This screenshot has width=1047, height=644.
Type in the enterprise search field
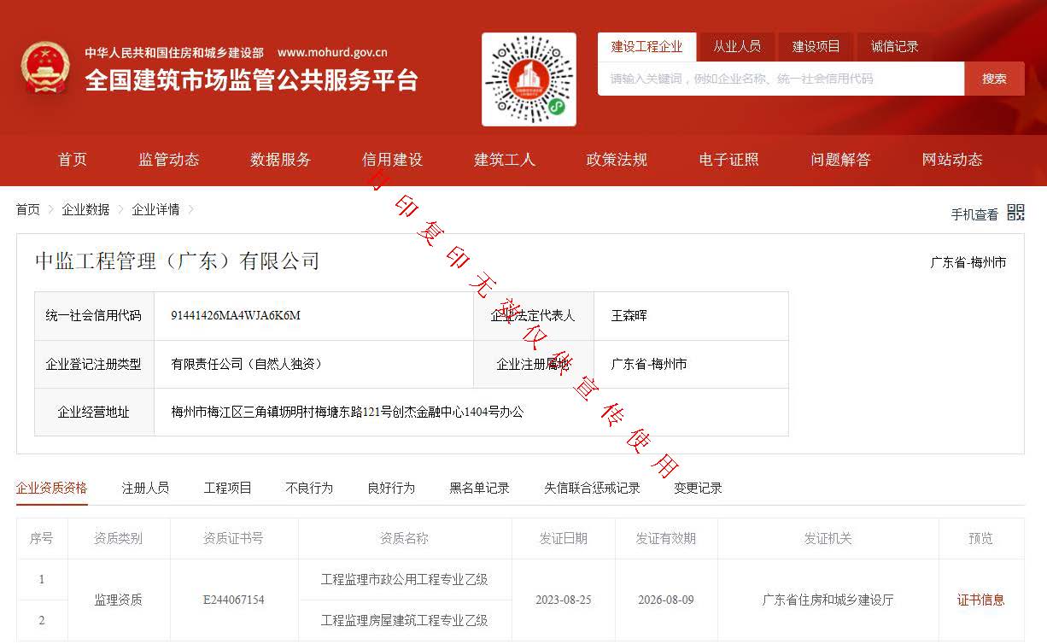(781, 79)
